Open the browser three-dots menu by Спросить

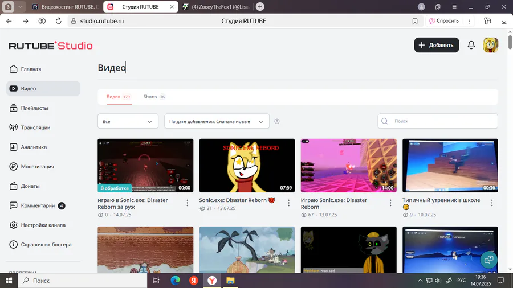(469, 21)
